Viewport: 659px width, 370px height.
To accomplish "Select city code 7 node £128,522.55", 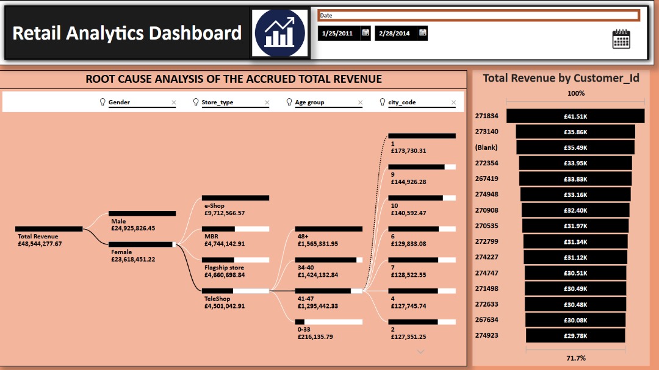I will (x=422, y=260).
